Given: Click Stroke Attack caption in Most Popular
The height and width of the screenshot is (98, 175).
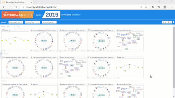Looking at the screenshot, I should click(62, 78).
